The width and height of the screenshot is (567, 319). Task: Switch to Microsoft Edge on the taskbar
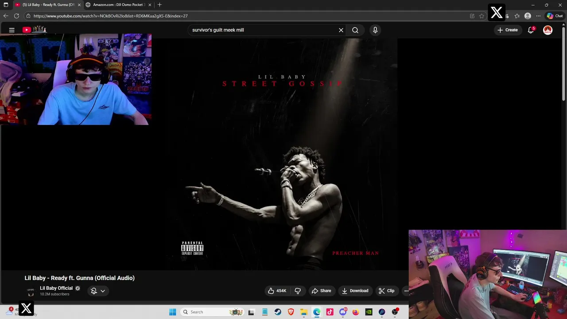pos(317,312)
